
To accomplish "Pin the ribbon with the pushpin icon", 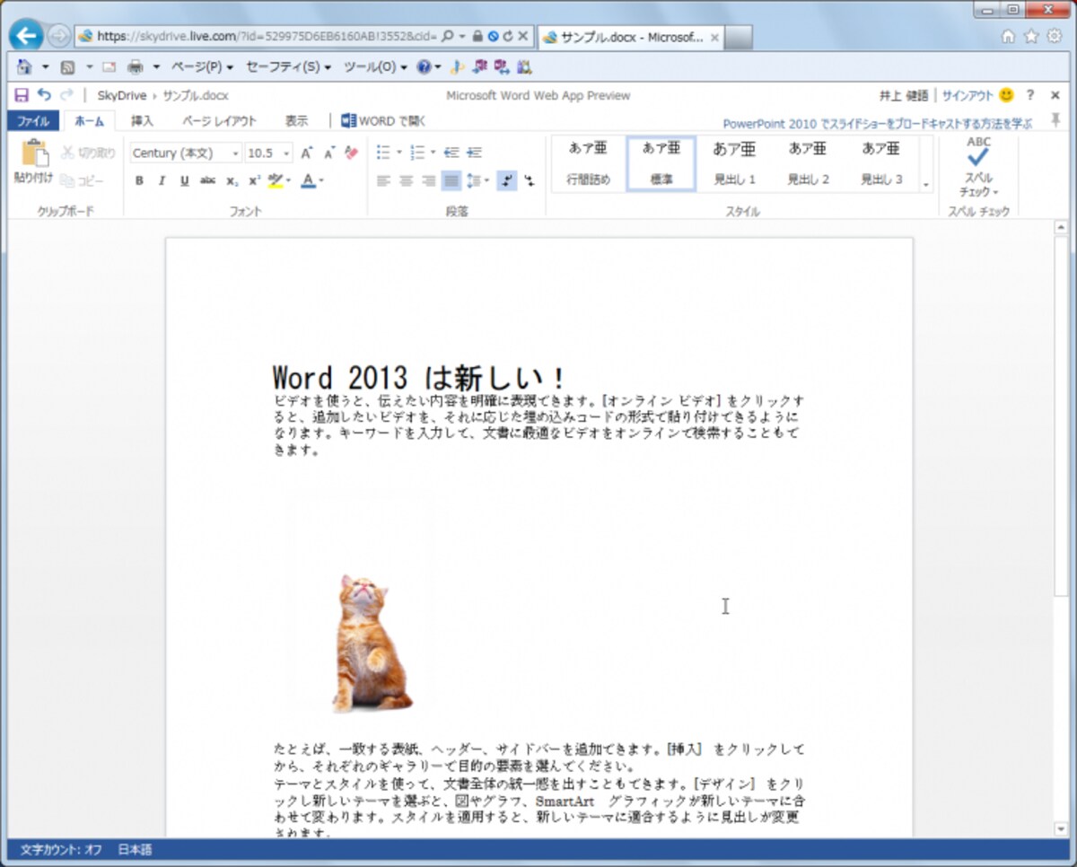I will coord(1055,121).
